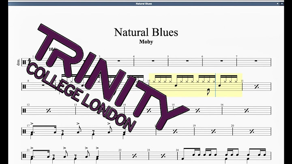This screenshot has height=164, width=292.
Task: Click the whole rest in measure 7
Action: coord(256,61)
